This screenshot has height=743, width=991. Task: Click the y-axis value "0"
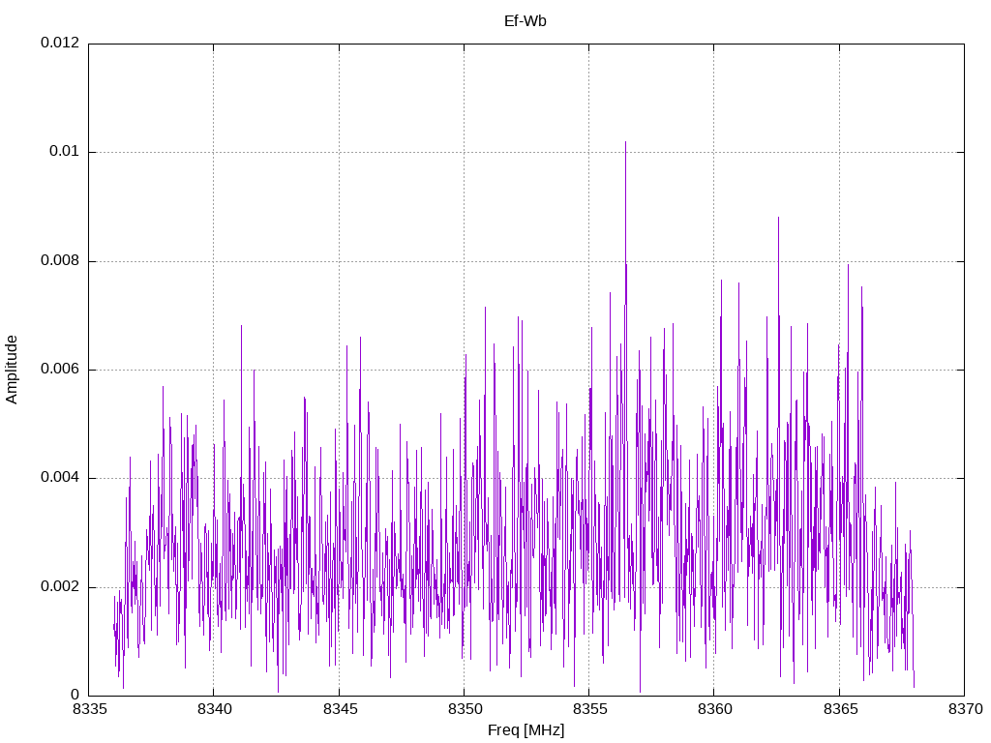point(75,695)
